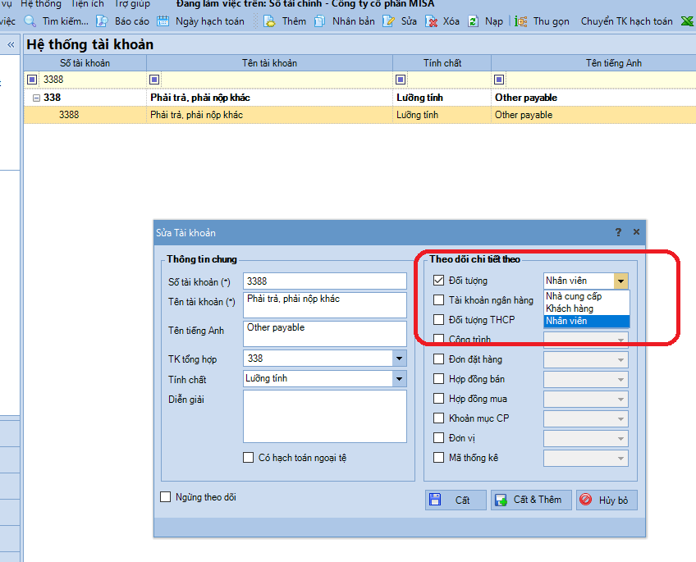Viewport: 696px width, 562px height.
Task: Check the Mã thống kê checkbox
Action: click(x=438, y=457)
